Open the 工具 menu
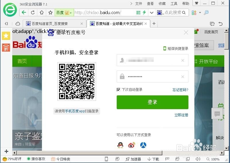Screen dimensions: 230x163 174,3
